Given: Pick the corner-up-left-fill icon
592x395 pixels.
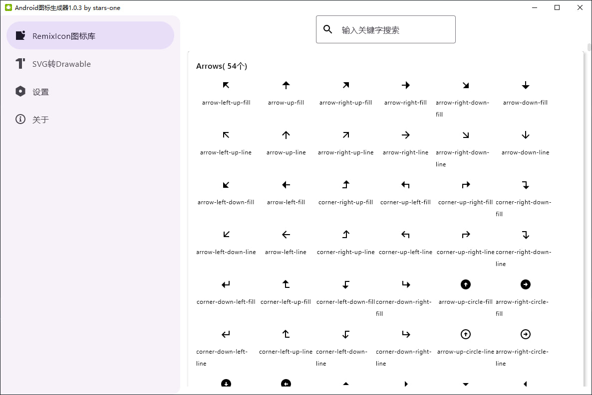Looking at the screenshot, I should [x=405, y=185].
